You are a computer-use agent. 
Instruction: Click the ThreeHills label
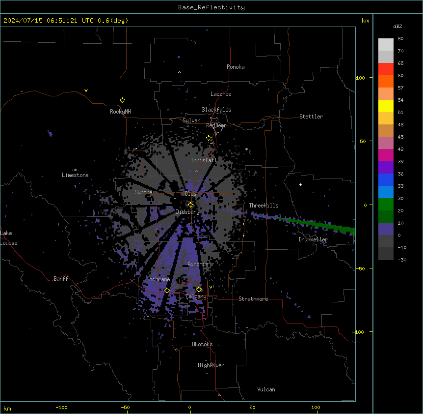click(264, 206)
